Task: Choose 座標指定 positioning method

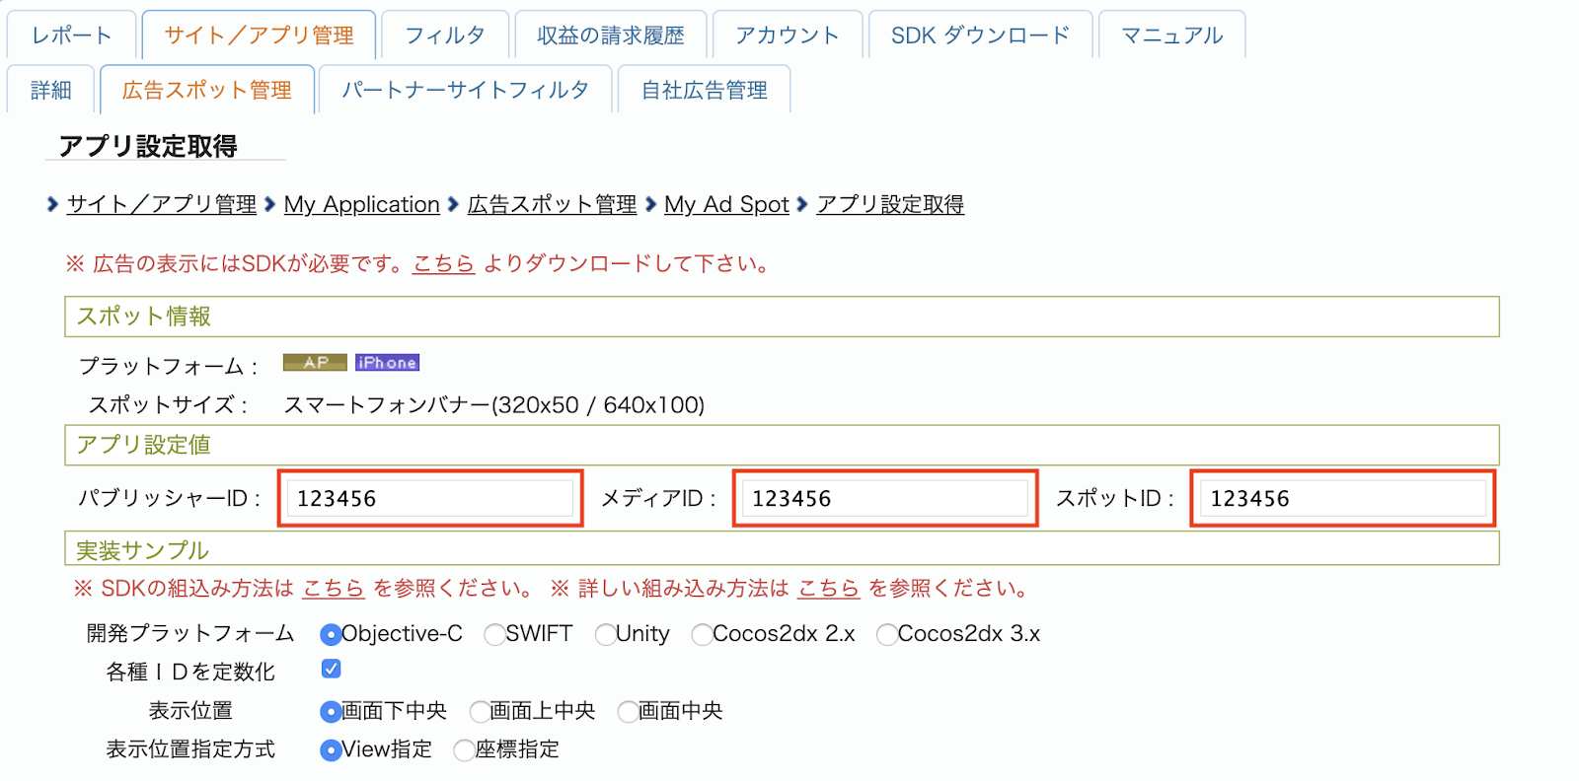Action: pos(464,750)
